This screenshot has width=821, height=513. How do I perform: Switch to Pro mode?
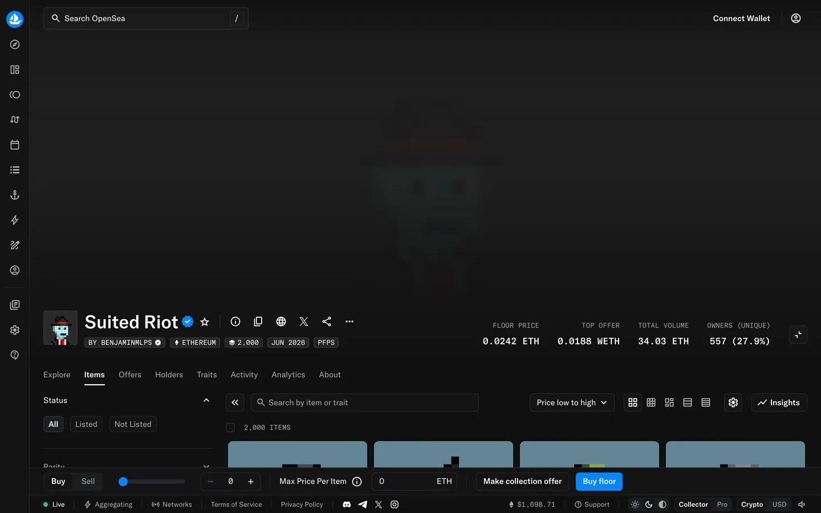tap(722, 504)
